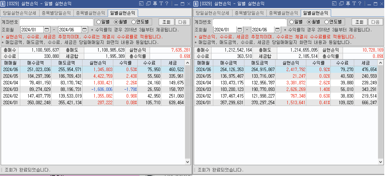Click 실현손익 column header in left window table
386x176 pixels.
(98, 63)
